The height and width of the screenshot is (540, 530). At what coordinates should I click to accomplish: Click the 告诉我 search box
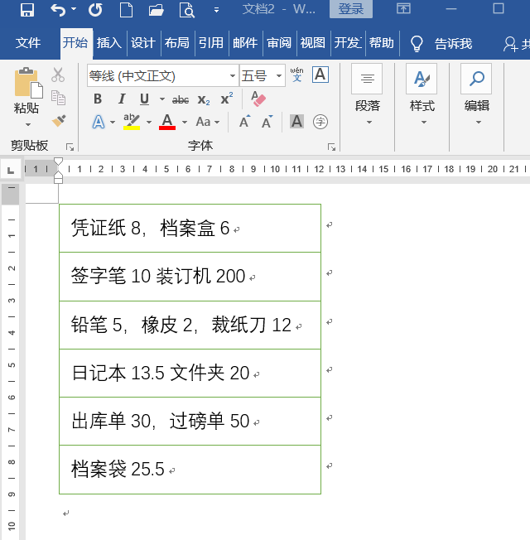[441, 44]
